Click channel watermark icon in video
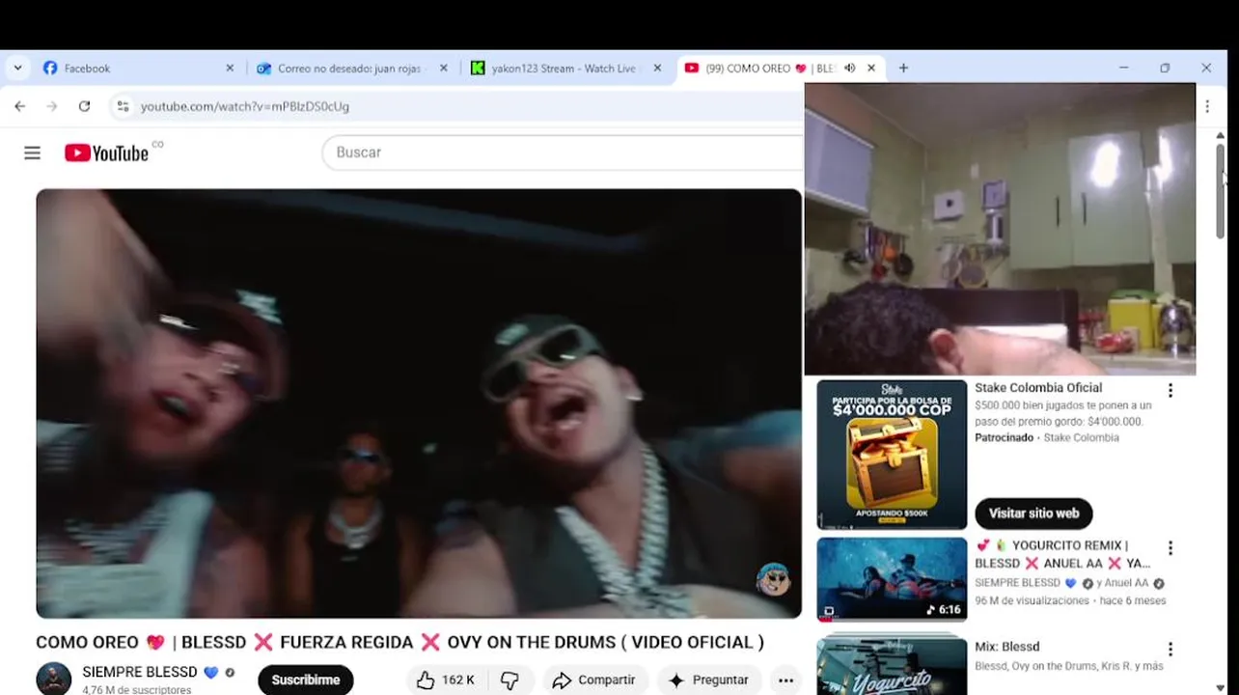The width and height of the screenshot is (1239, 695). pos(773,579)
